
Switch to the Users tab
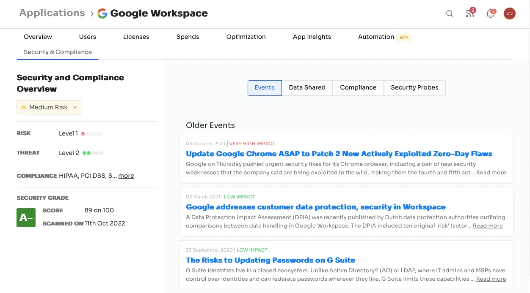88,37
